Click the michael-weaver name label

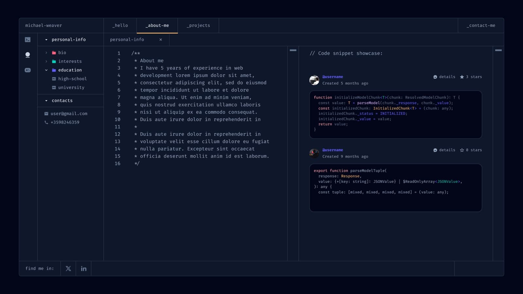click(43, 25)
